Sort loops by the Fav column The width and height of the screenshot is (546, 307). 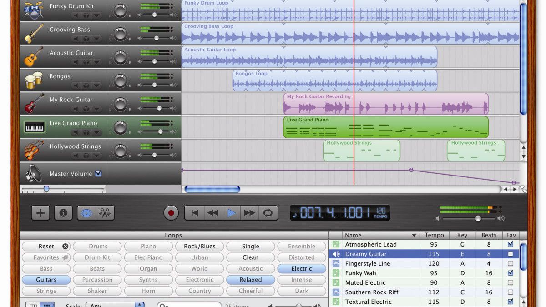(511, 235)
